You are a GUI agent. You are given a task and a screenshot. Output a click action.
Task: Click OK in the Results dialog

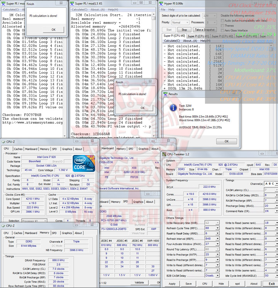227,141
